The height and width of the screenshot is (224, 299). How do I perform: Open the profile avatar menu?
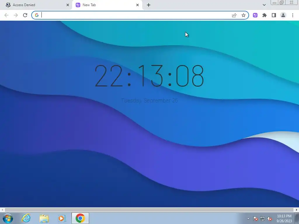pos(283,15)
